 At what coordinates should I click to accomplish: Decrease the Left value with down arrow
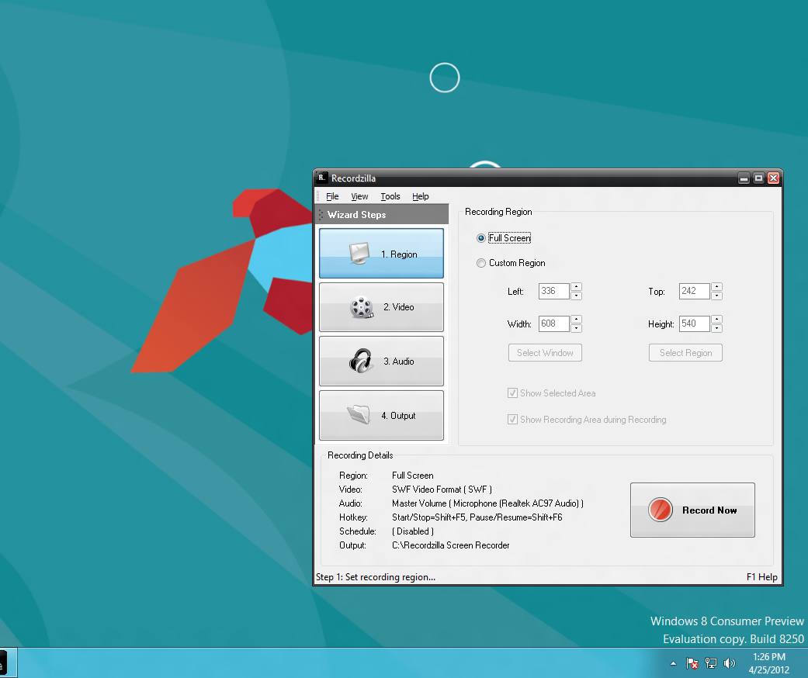577,296
